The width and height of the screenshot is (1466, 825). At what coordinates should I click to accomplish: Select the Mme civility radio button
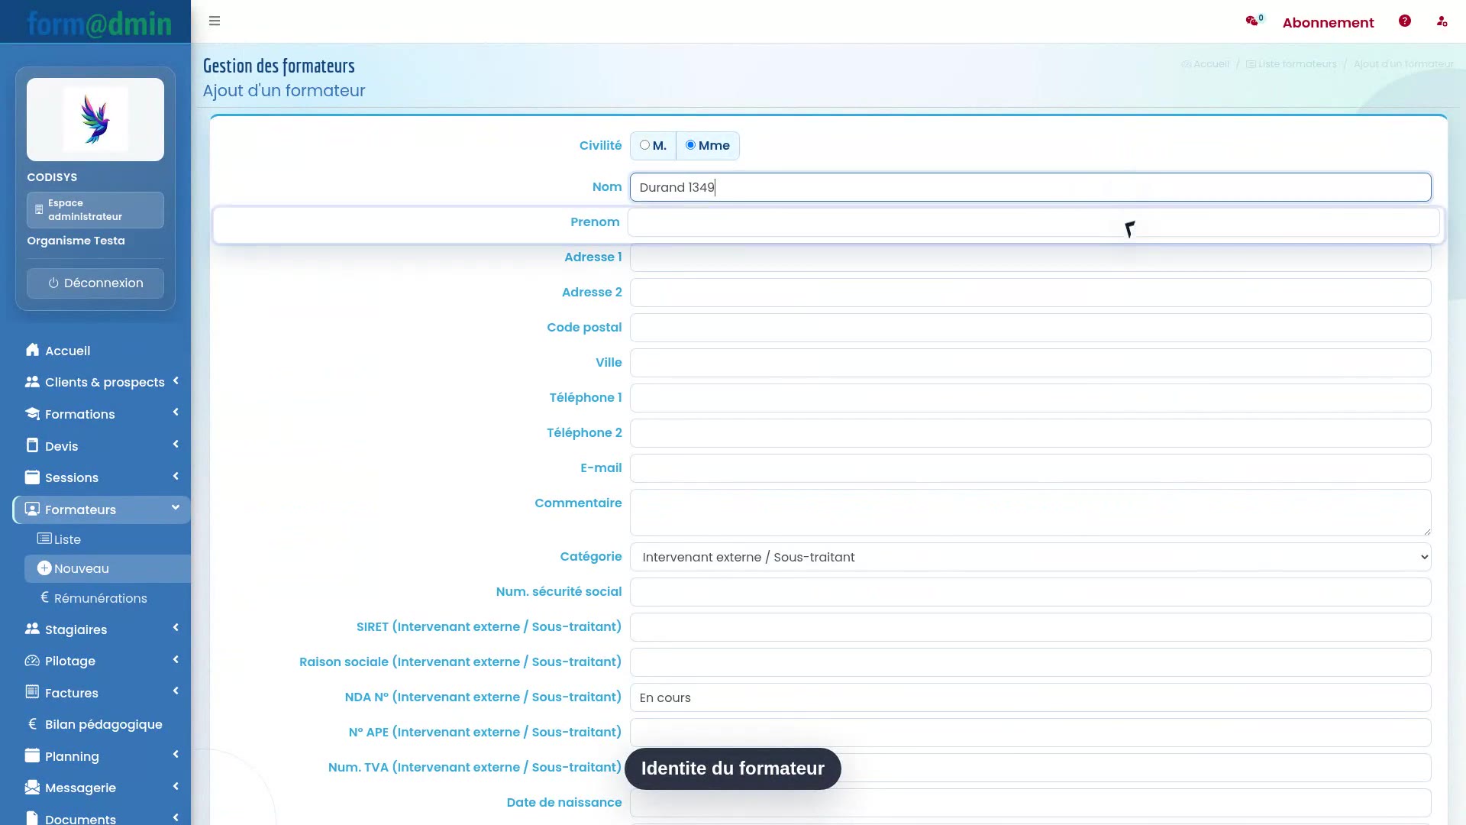[x=690, y=145]
